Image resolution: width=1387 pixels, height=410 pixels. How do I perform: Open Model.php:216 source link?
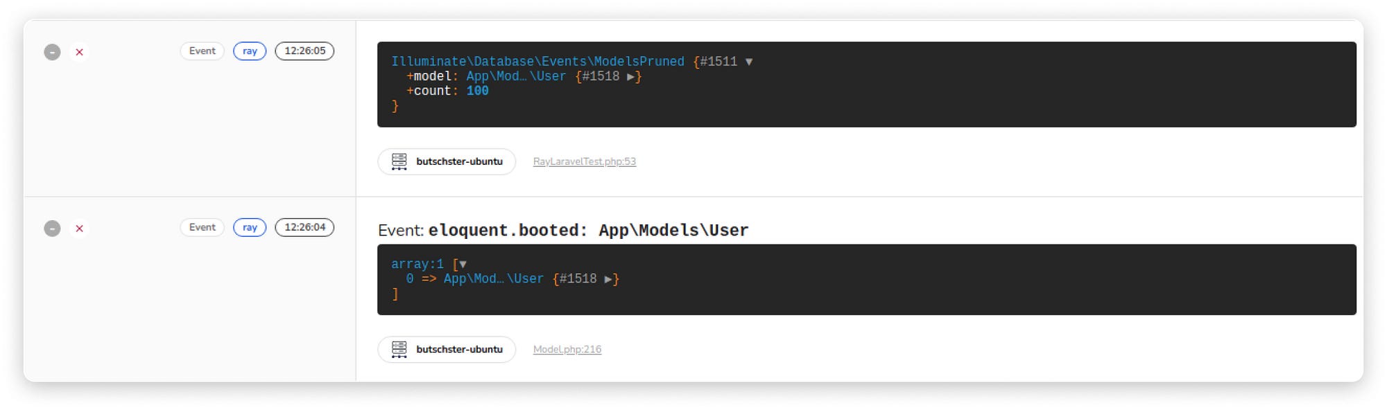tap(567, 350)
